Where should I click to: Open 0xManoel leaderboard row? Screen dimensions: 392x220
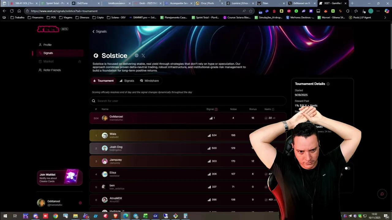(x=188, y=118)
